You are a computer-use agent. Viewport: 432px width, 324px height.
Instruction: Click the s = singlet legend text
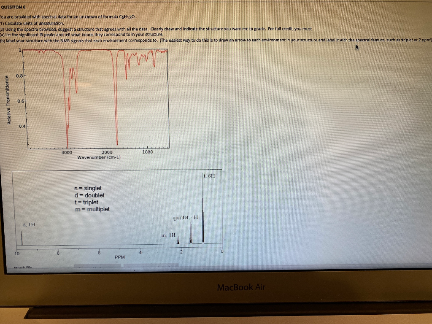(x=87, y=189)
